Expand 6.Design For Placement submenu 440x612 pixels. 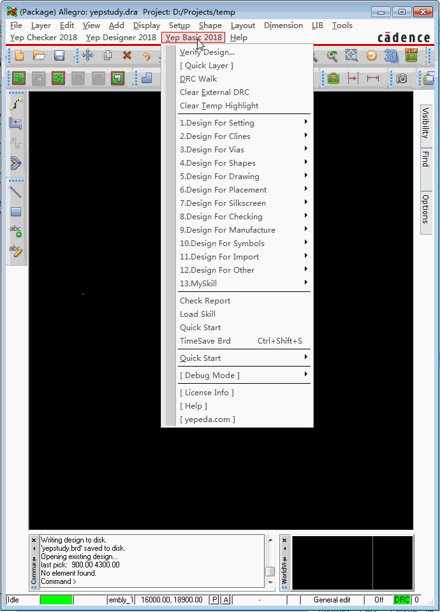pyautogui.click(x=244, y=190)
